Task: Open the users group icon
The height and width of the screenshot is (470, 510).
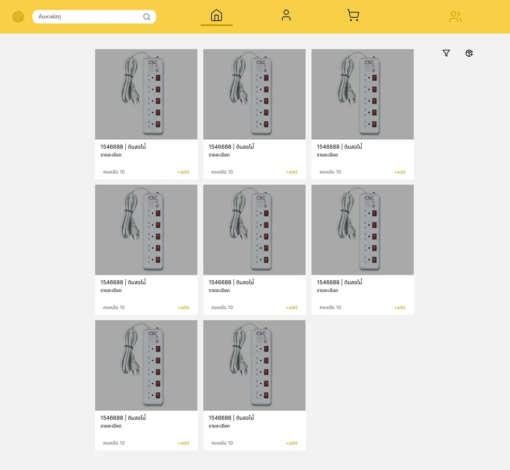Action: pos(455,17)
